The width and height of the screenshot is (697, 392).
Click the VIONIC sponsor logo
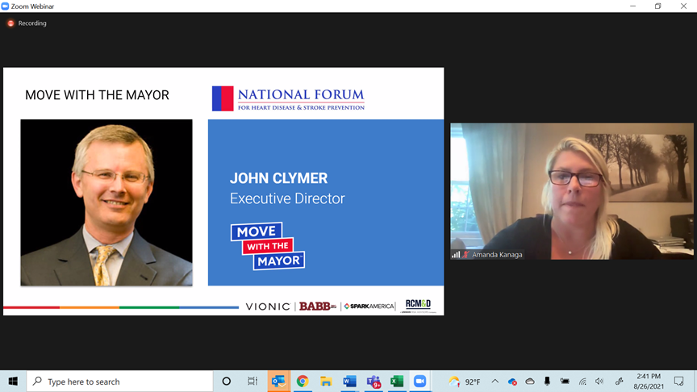pos(268,307)
